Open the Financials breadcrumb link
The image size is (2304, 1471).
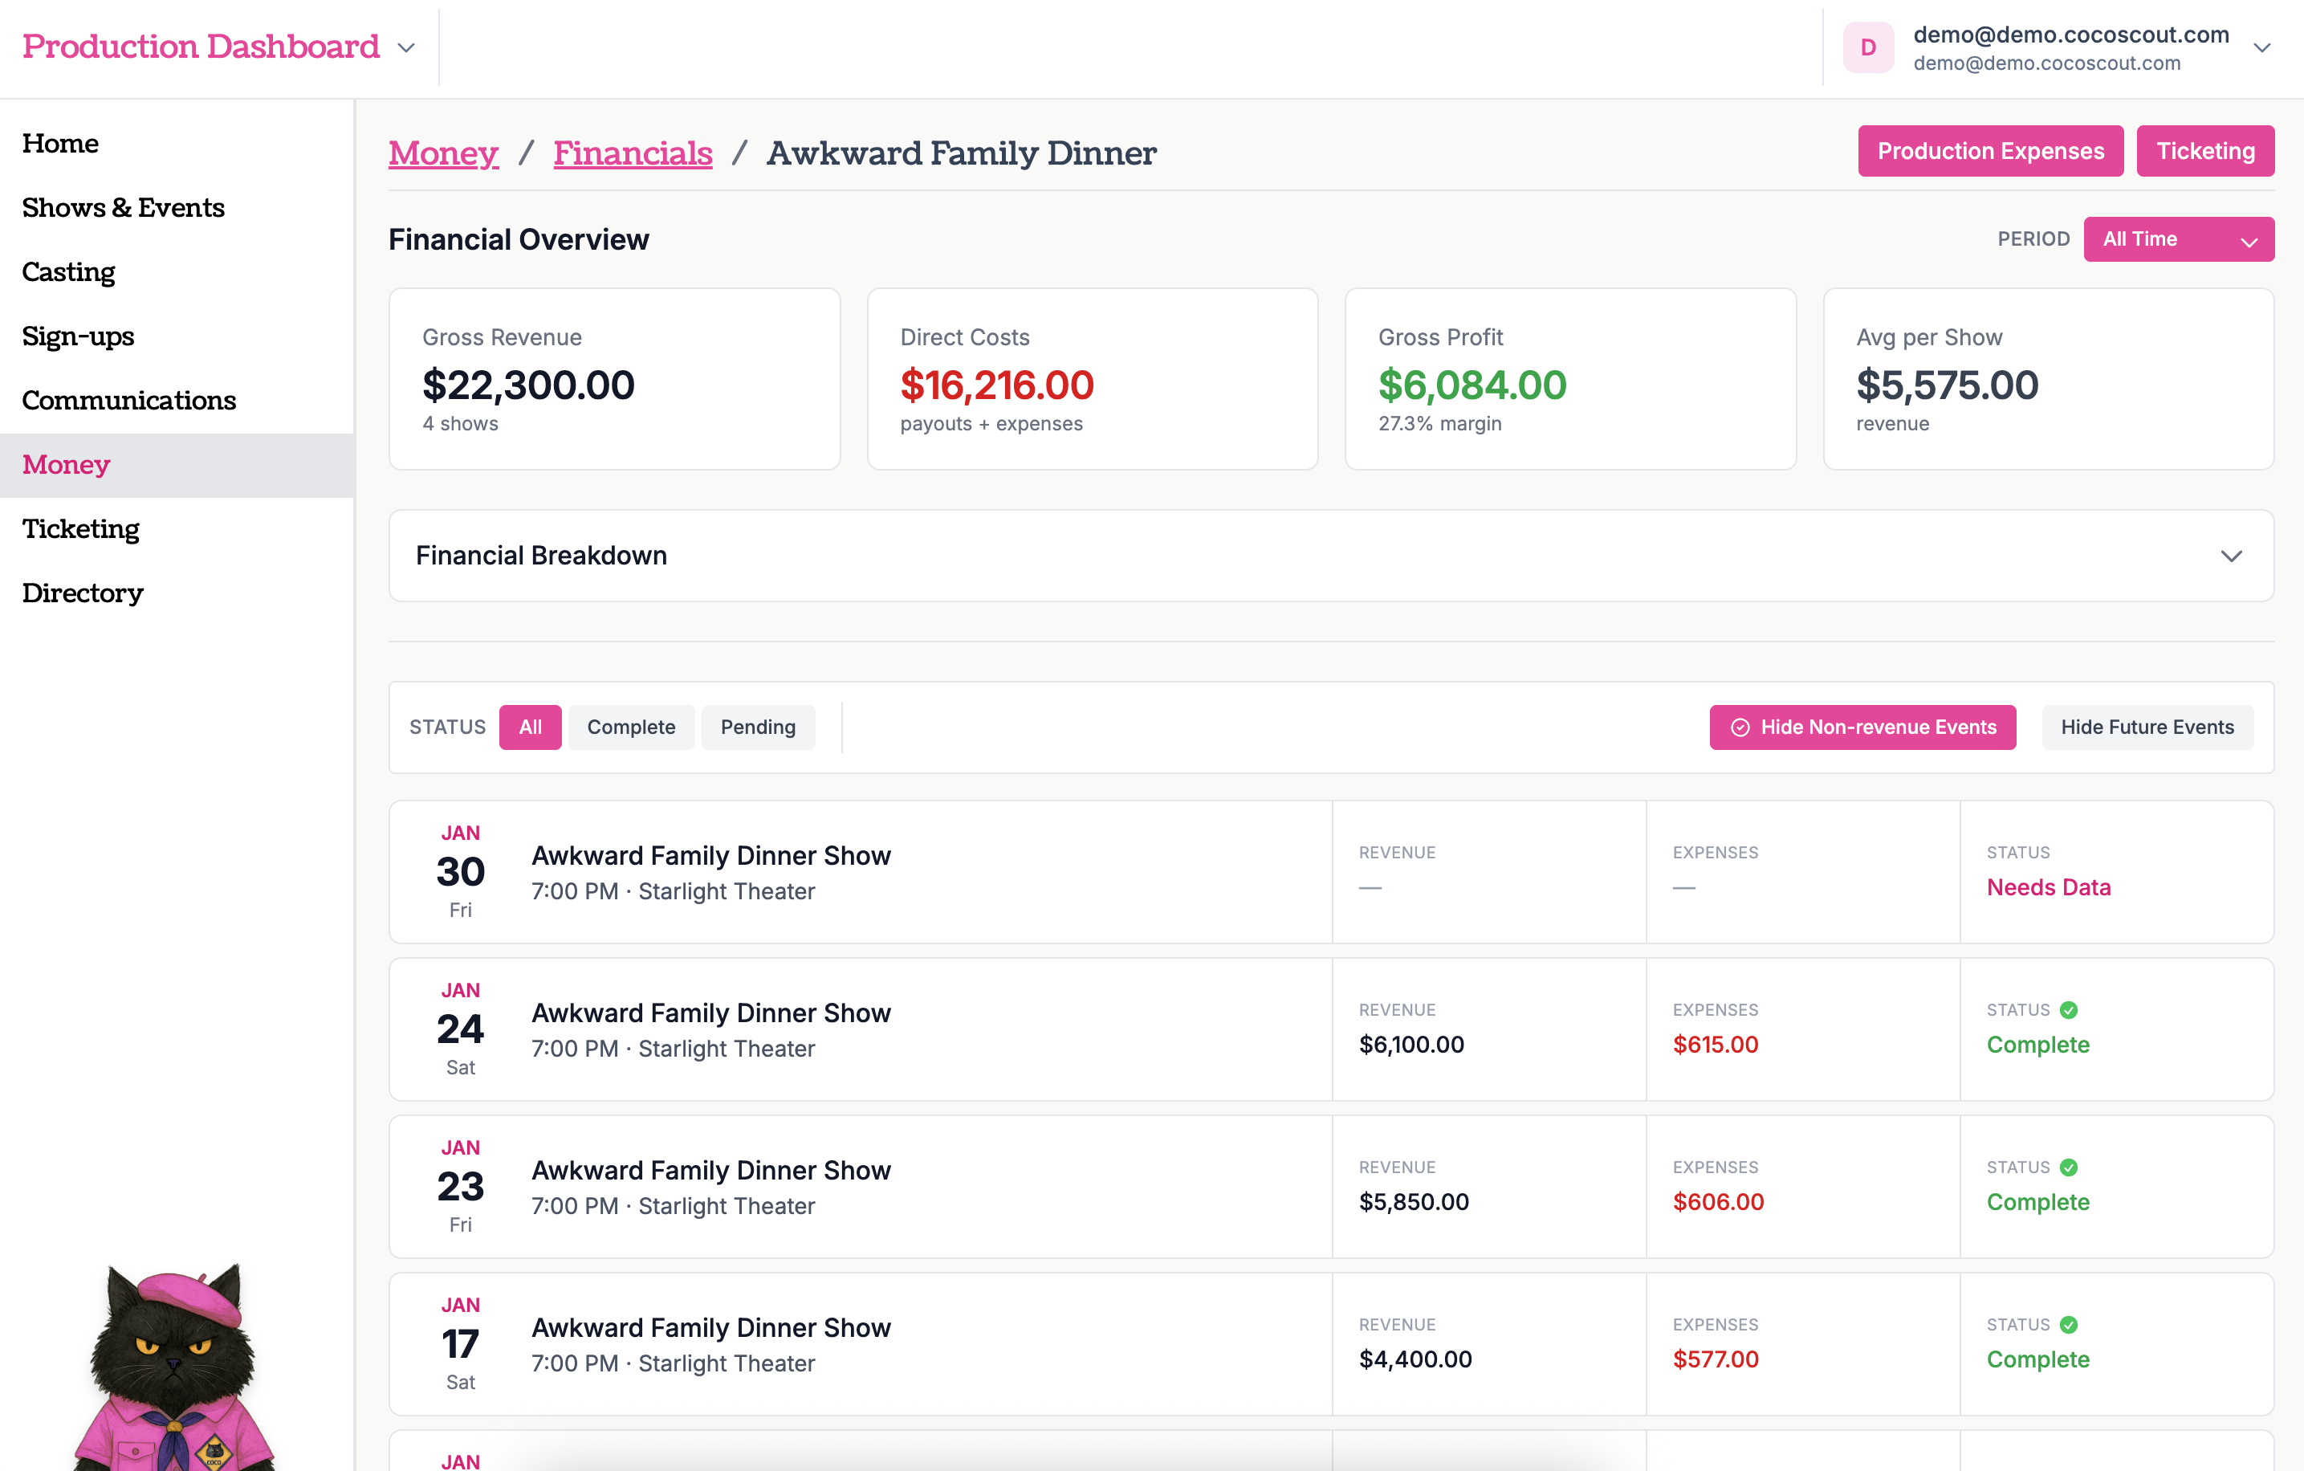point(633,153)
